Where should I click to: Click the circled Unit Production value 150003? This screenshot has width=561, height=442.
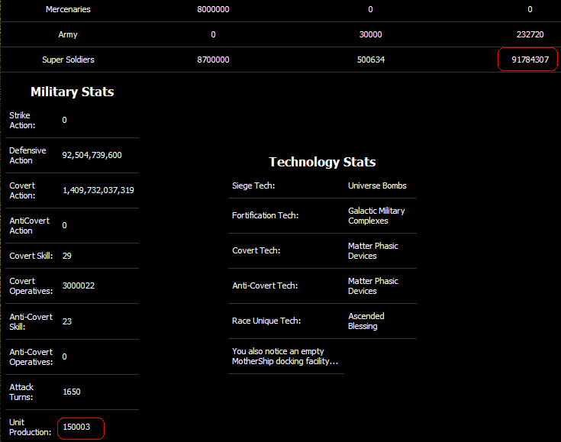click(76, 427)
